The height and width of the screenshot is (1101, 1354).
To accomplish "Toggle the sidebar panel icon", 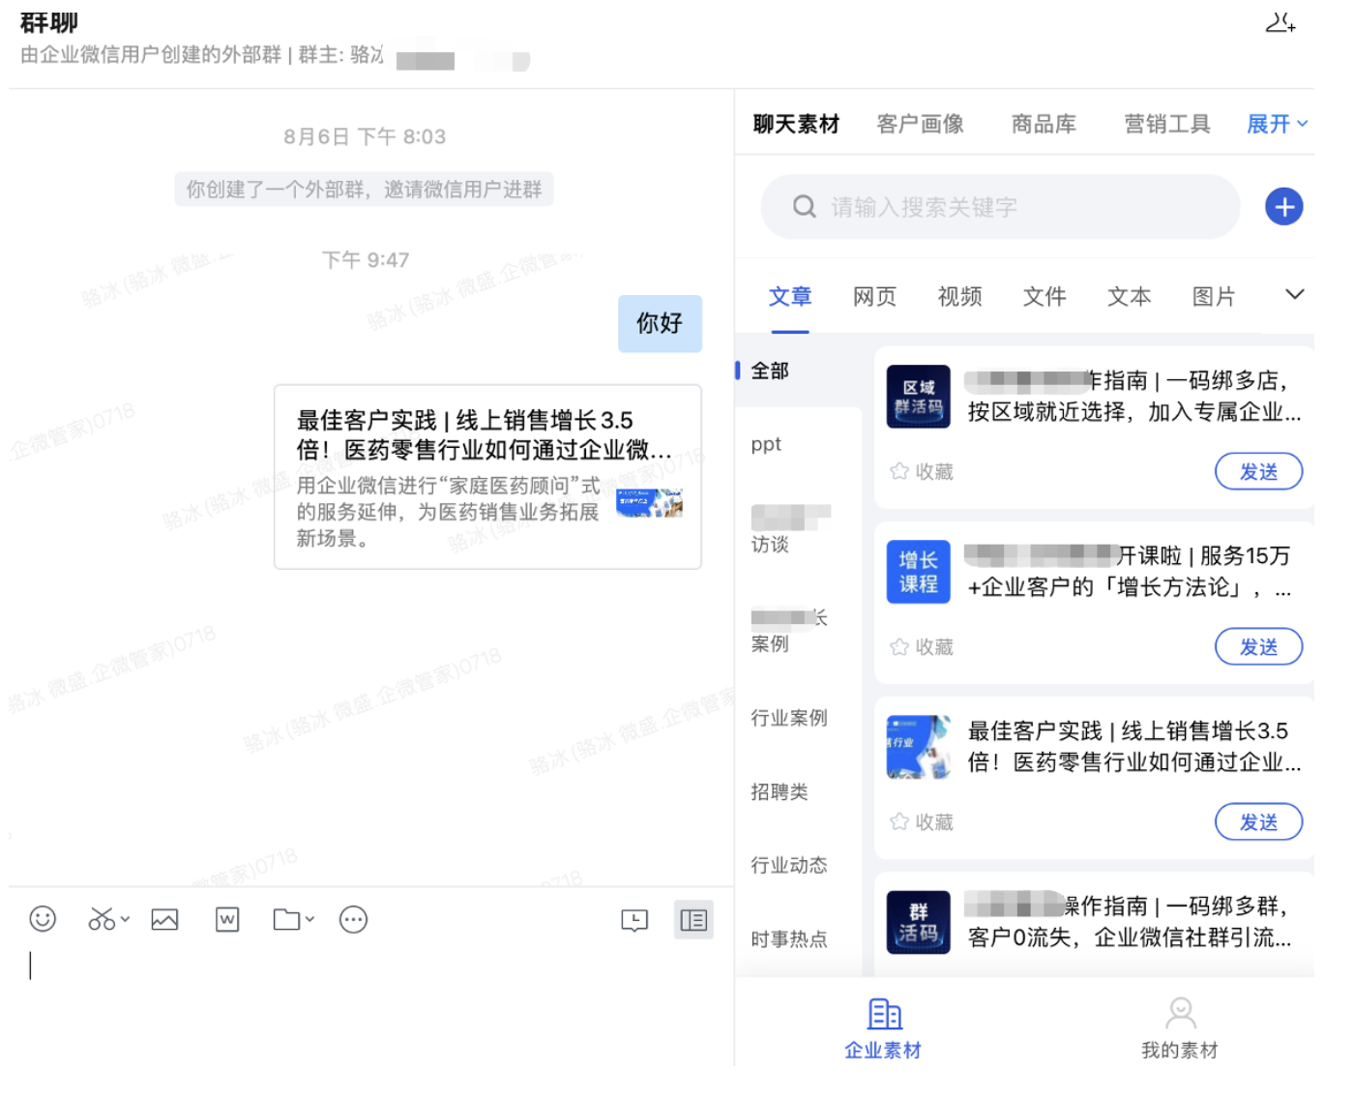I will pyautogui.click(x=693, y=920).
